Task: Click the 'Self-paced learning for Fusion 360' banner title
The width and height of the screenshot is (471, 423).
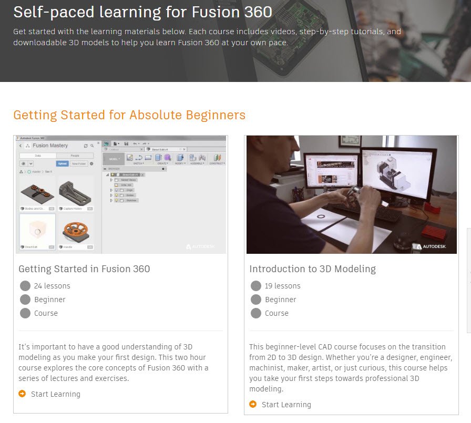Action: [142, 12]
